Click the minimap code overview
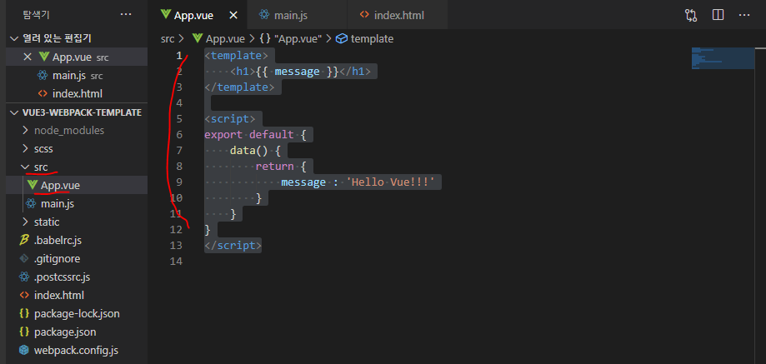This screenshot has width=766, height=364. [723, 58]
